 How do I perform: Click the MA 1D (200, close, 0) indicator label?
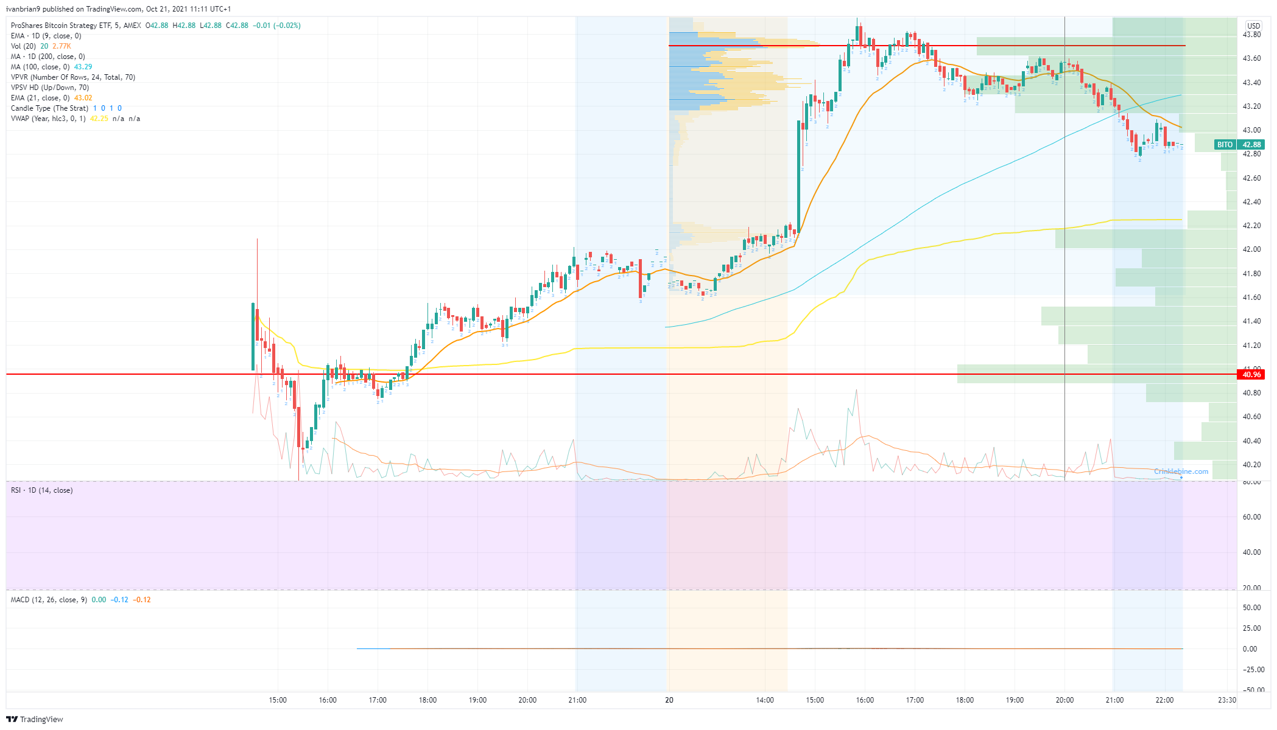pyautogui.click(x=47, y=57)
